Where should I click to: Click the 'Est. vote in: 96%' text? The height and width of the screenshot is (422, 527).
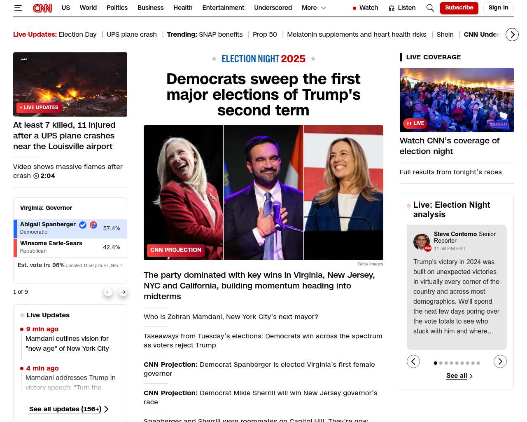tap(41, 265)
